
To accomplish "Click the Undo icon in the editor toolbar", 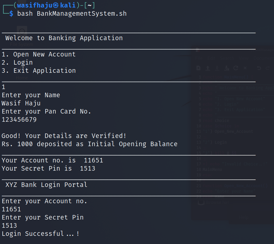I will (259, 68).
